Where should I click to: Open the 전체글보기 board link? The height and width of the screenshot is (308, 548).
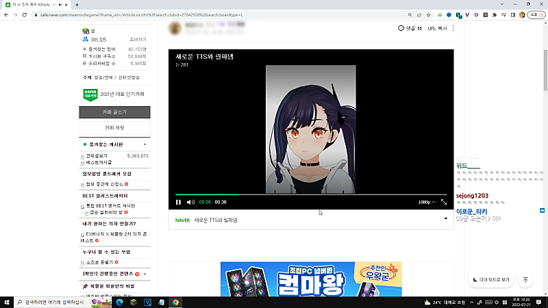(x=97, y=156)
